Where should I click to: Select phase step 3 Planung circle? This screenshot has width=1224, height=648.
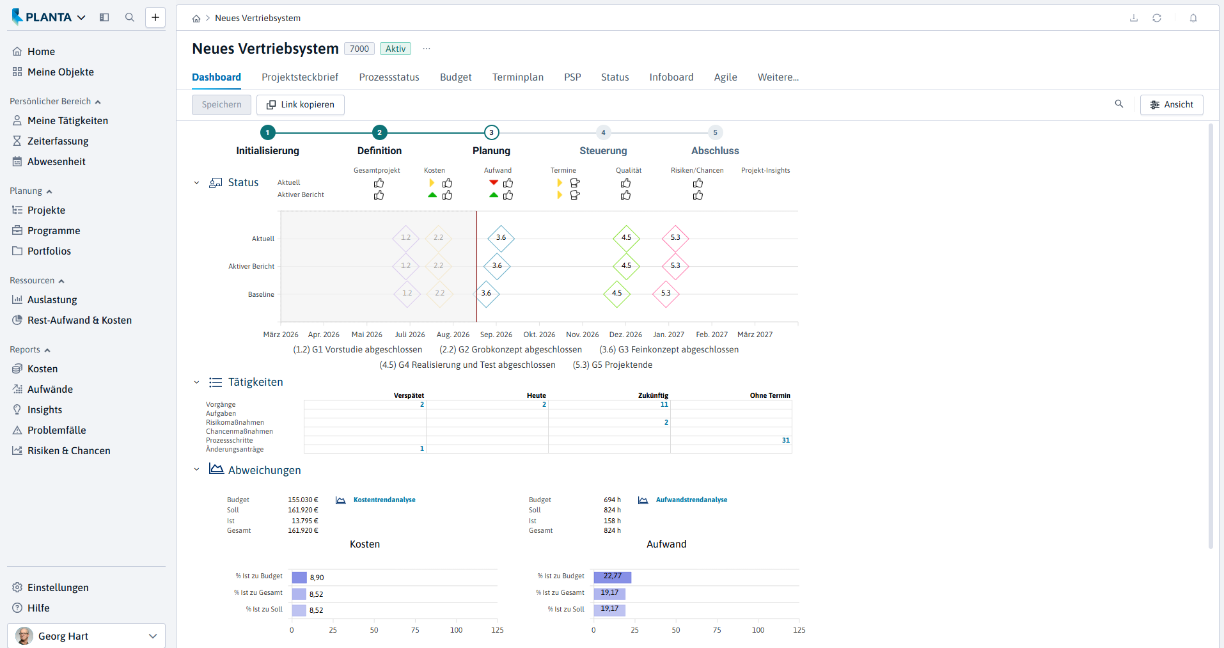[491, 132]
